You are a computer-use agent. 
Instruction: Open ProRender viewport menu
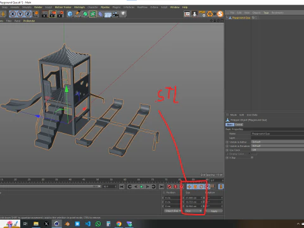(29, 21)
